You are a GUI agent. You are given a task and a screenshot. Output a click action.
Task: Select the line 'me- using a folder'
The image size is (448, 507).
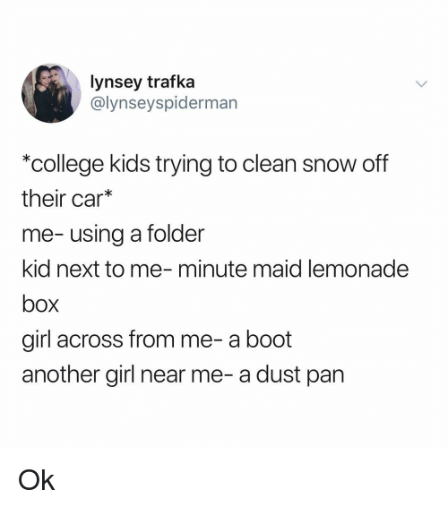113,234
